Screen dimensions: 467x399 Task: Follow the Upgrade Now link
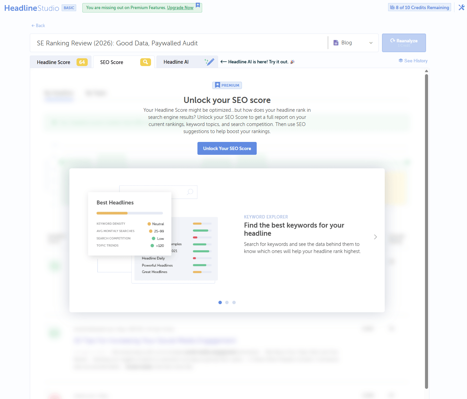point(180,7)
